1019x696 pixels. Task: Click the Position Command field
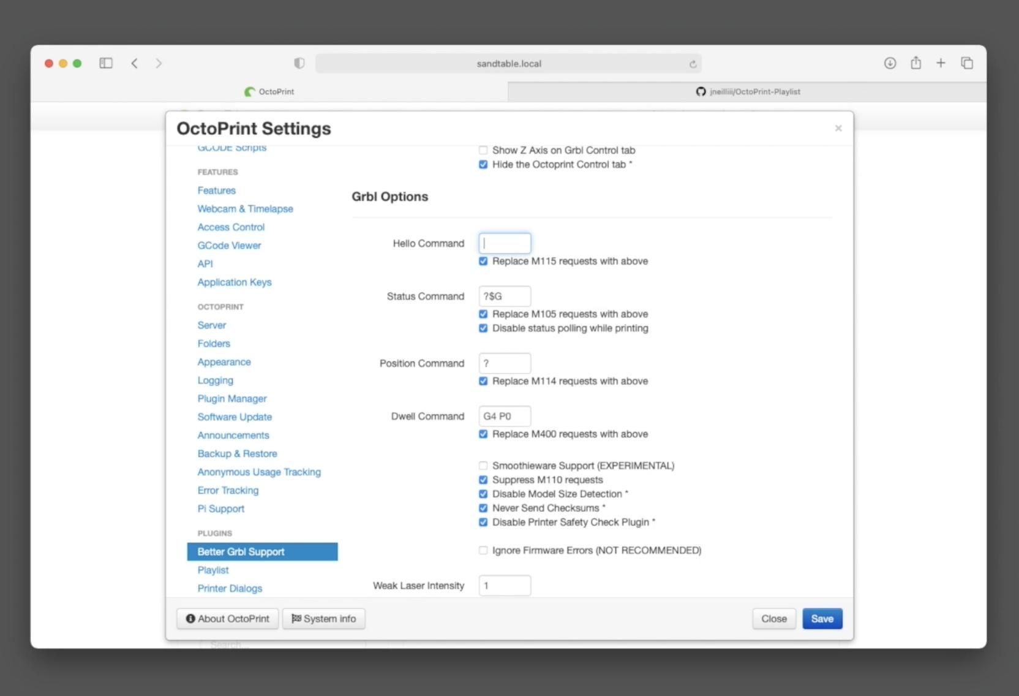click(x=505, y=363)
